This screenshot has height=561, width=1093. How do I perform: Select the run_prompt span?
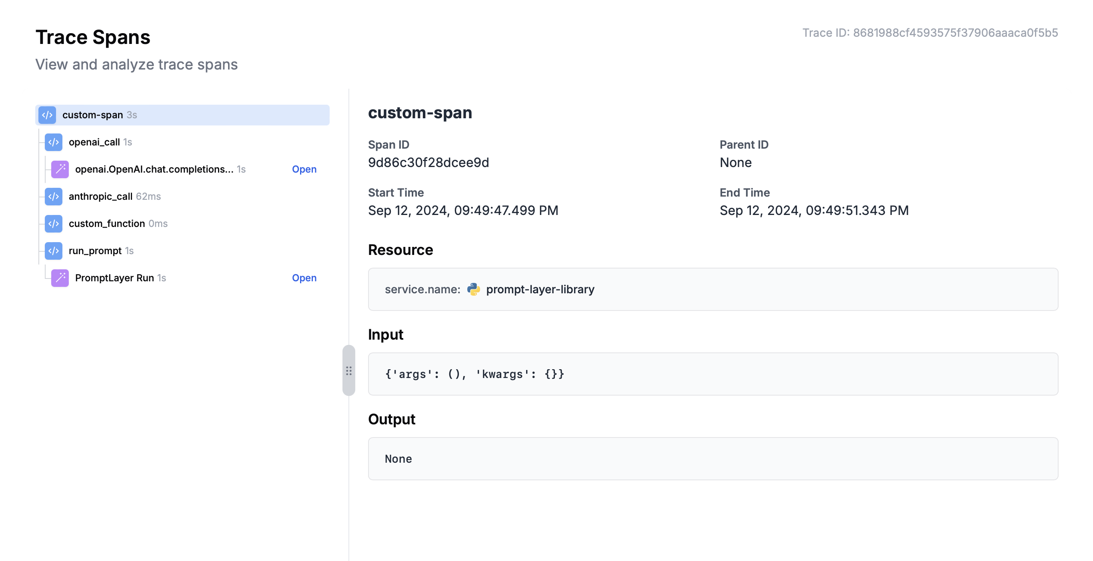tap(95, 251)
